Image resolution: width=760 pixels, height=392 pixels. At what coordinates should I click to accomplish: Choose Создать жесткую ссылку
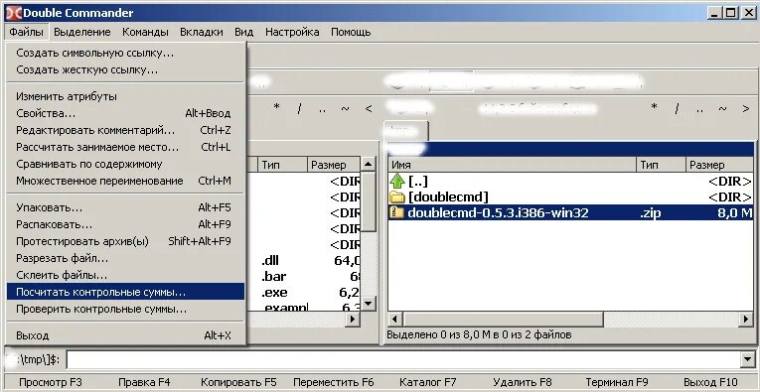click(x=125, y=69)
